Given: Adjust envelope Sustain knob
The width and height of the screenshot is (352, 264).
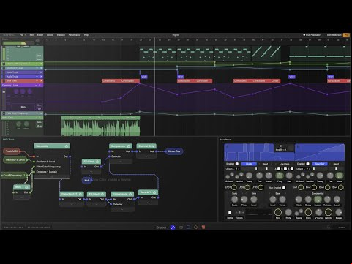Looking at the screenshot, I should (318, 199).
